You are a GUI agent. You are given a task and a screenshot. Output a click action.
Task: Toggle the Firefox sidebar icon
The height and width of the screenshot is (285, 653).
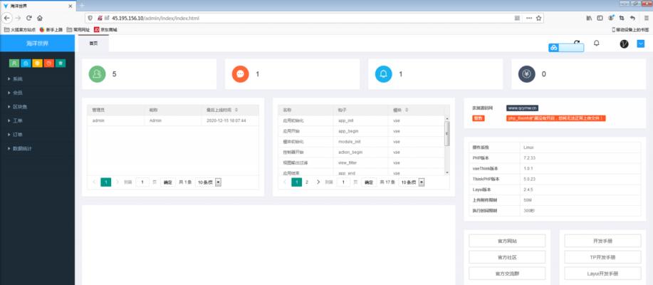click(x=600, y=18)
